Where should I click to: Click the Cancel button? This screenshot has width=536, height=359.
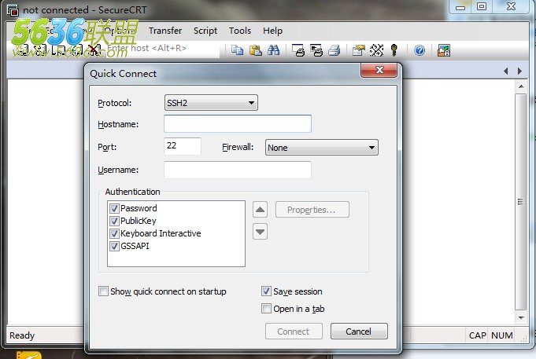pyautogui.click(x=359, y=332)
